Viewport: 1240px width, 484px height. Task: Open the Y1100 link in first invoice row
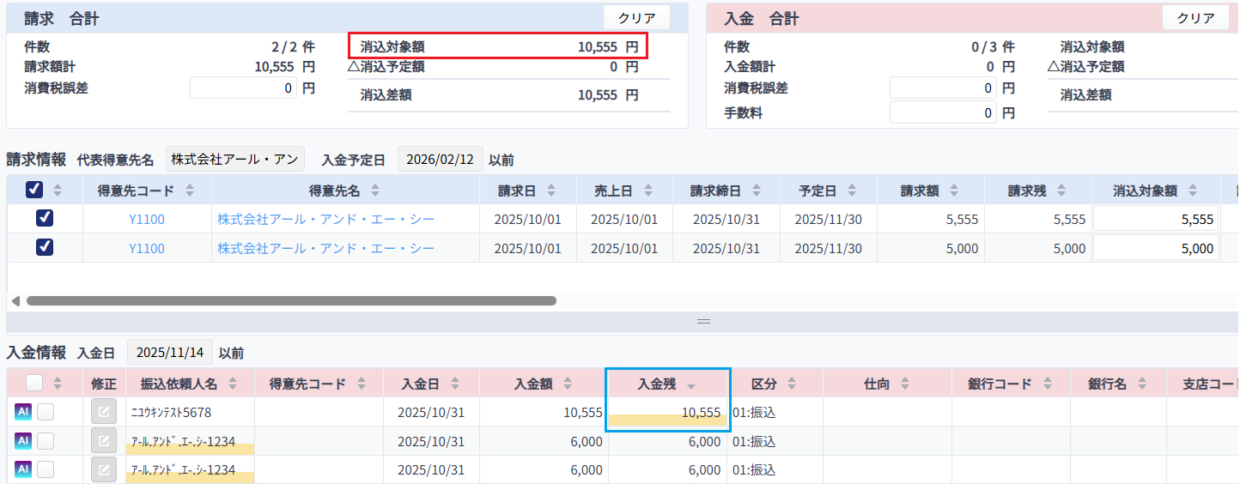[x=147, y=220]
